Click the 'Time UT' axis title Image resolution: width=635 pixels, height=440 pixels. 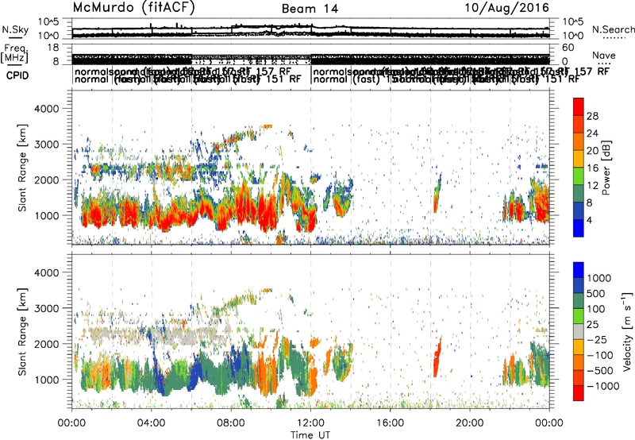(310, 434)
